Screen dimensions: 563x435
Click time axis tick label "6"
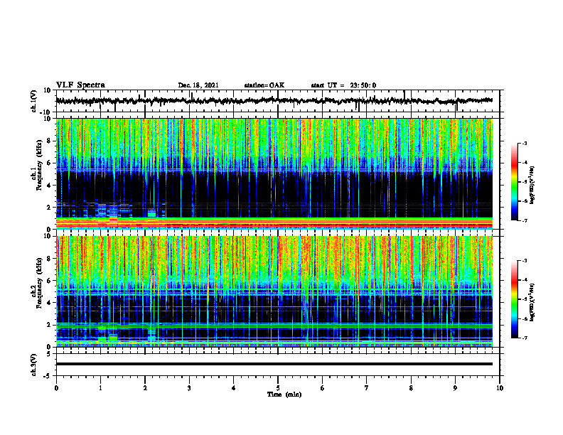323,388
